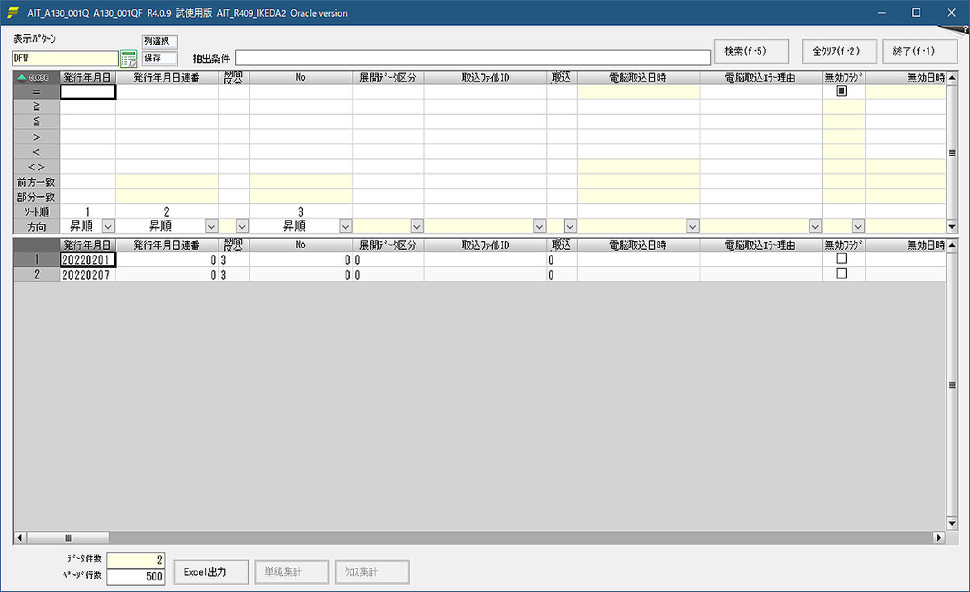Click the 表示パターン field containing DFW
Image resolution: width=970 pixels, height=592 pixels.
click(66, 59)
